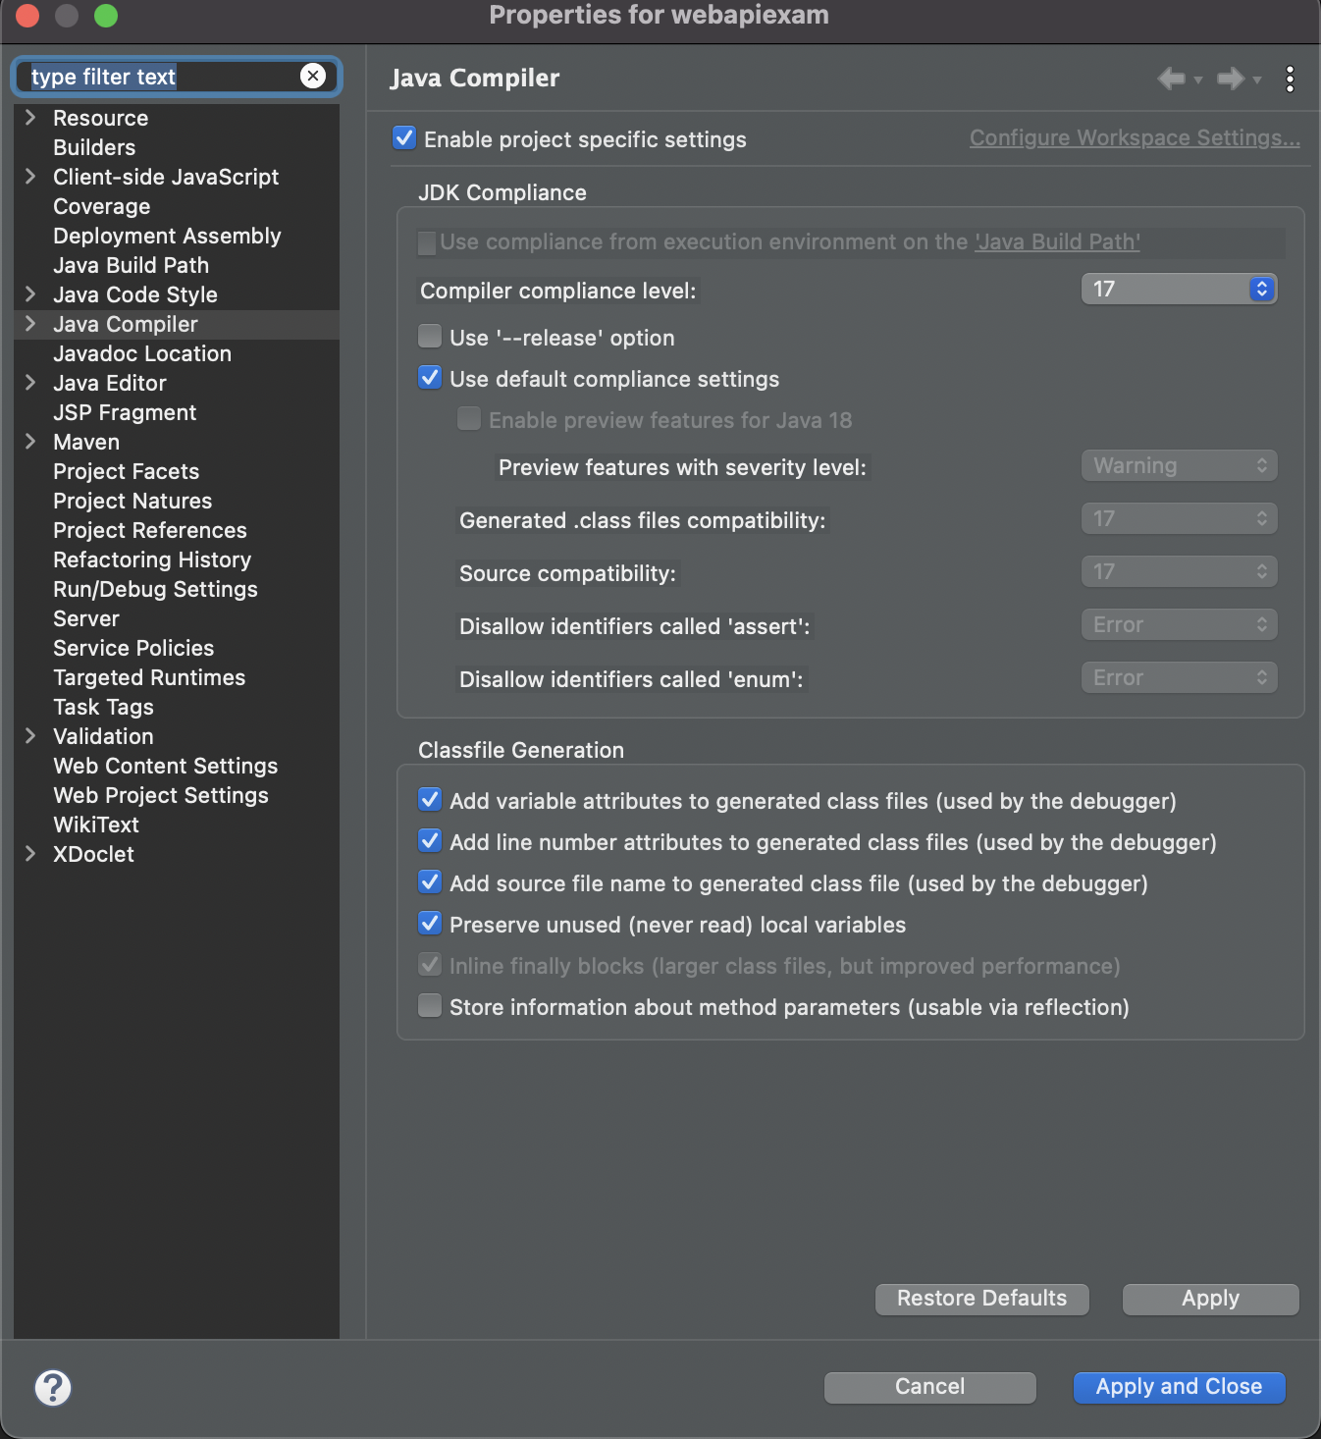Open Compiler compliance level dropdown
1321x1439 pixels.
click(x=1179, y=289)
